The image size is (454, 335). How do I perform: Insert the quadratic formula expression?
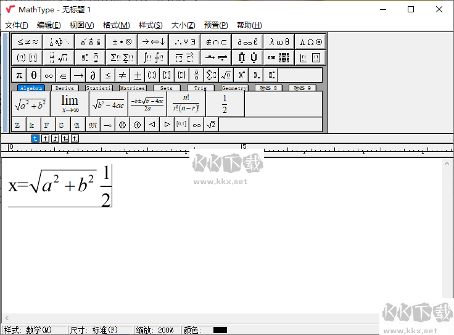147,104
